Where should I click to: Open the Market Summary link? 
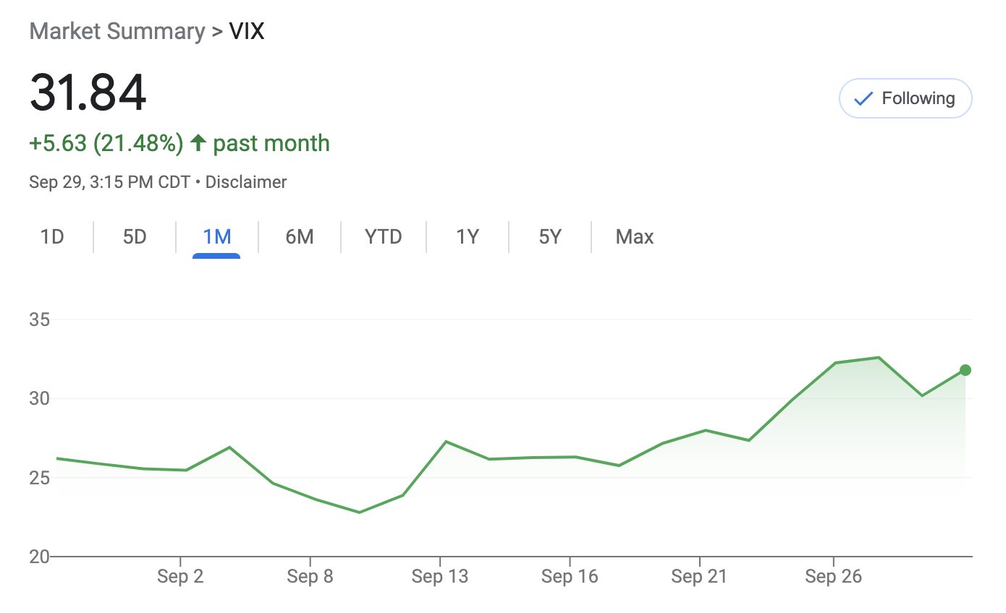click(117, 32)
